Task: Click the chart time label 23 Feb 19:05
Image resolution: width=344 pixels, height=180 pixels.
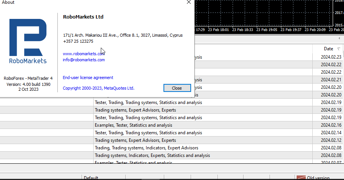Action: point(267,29)
